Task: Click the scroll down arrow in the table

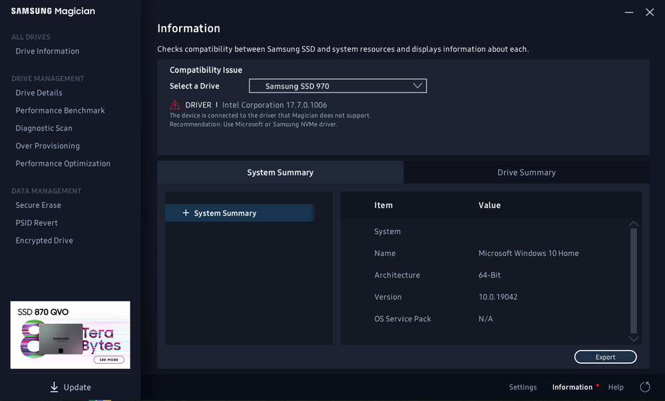Action: click(634, 338)
